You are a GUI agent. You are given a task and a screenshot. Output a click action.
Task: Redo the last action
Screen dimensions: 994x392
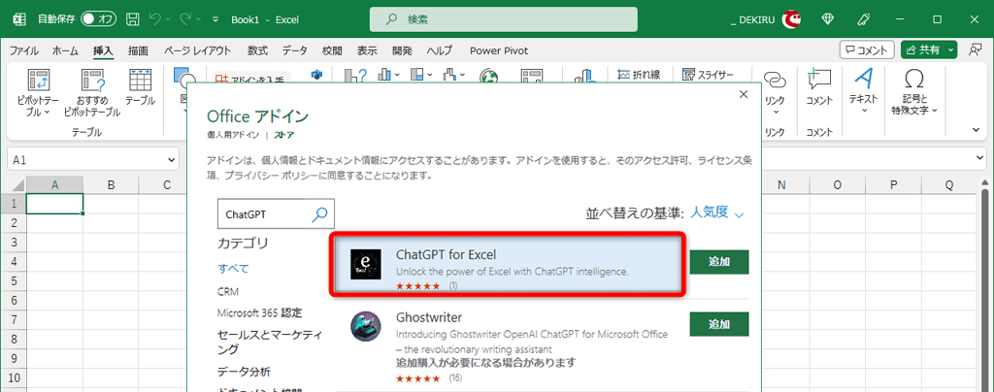(x=186, y=19)
